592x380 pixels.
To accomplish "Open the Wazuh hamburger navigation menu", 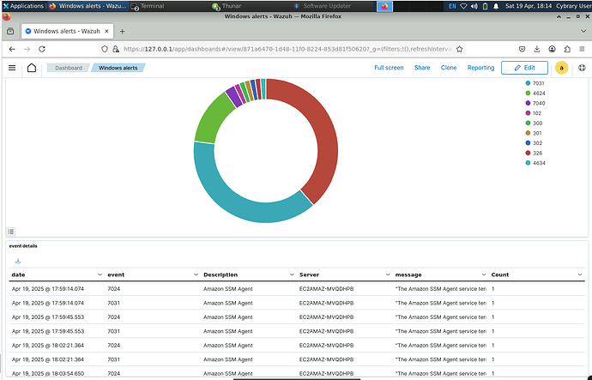I will pos(12,68).
